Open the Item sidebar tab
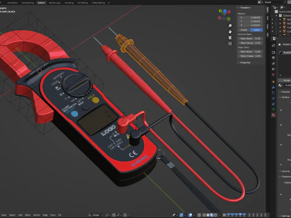The image size is (291, 218). click(x=267, y=10)
